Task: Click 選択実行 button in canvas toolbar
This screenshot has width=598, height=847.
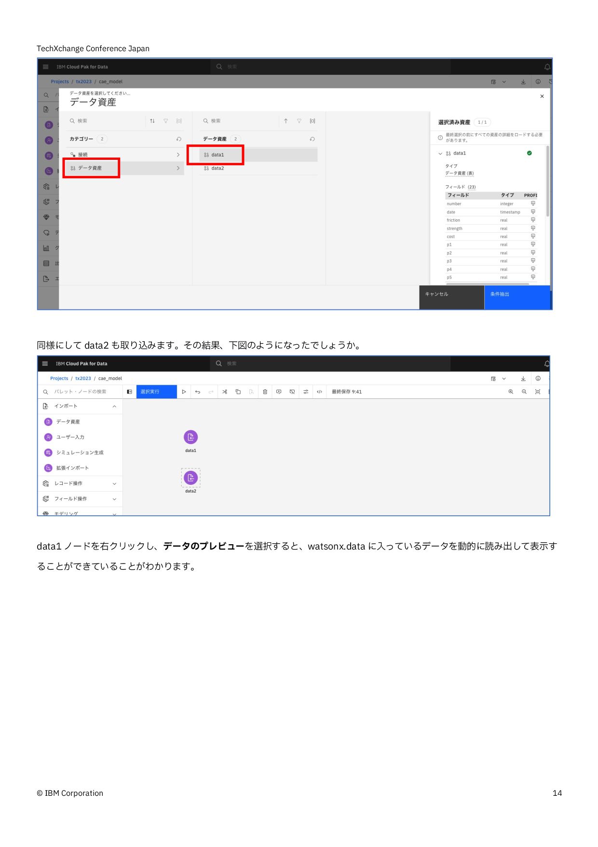Action: 156,392
